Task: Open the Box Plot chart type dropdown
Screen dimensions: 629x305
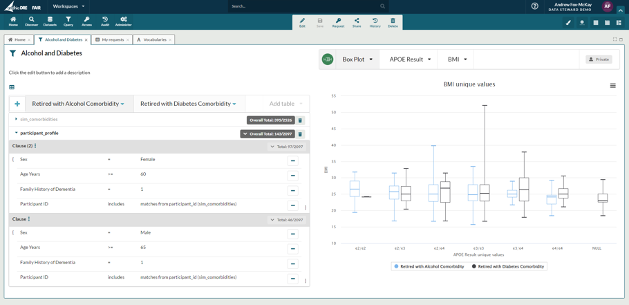Action: 357,59
